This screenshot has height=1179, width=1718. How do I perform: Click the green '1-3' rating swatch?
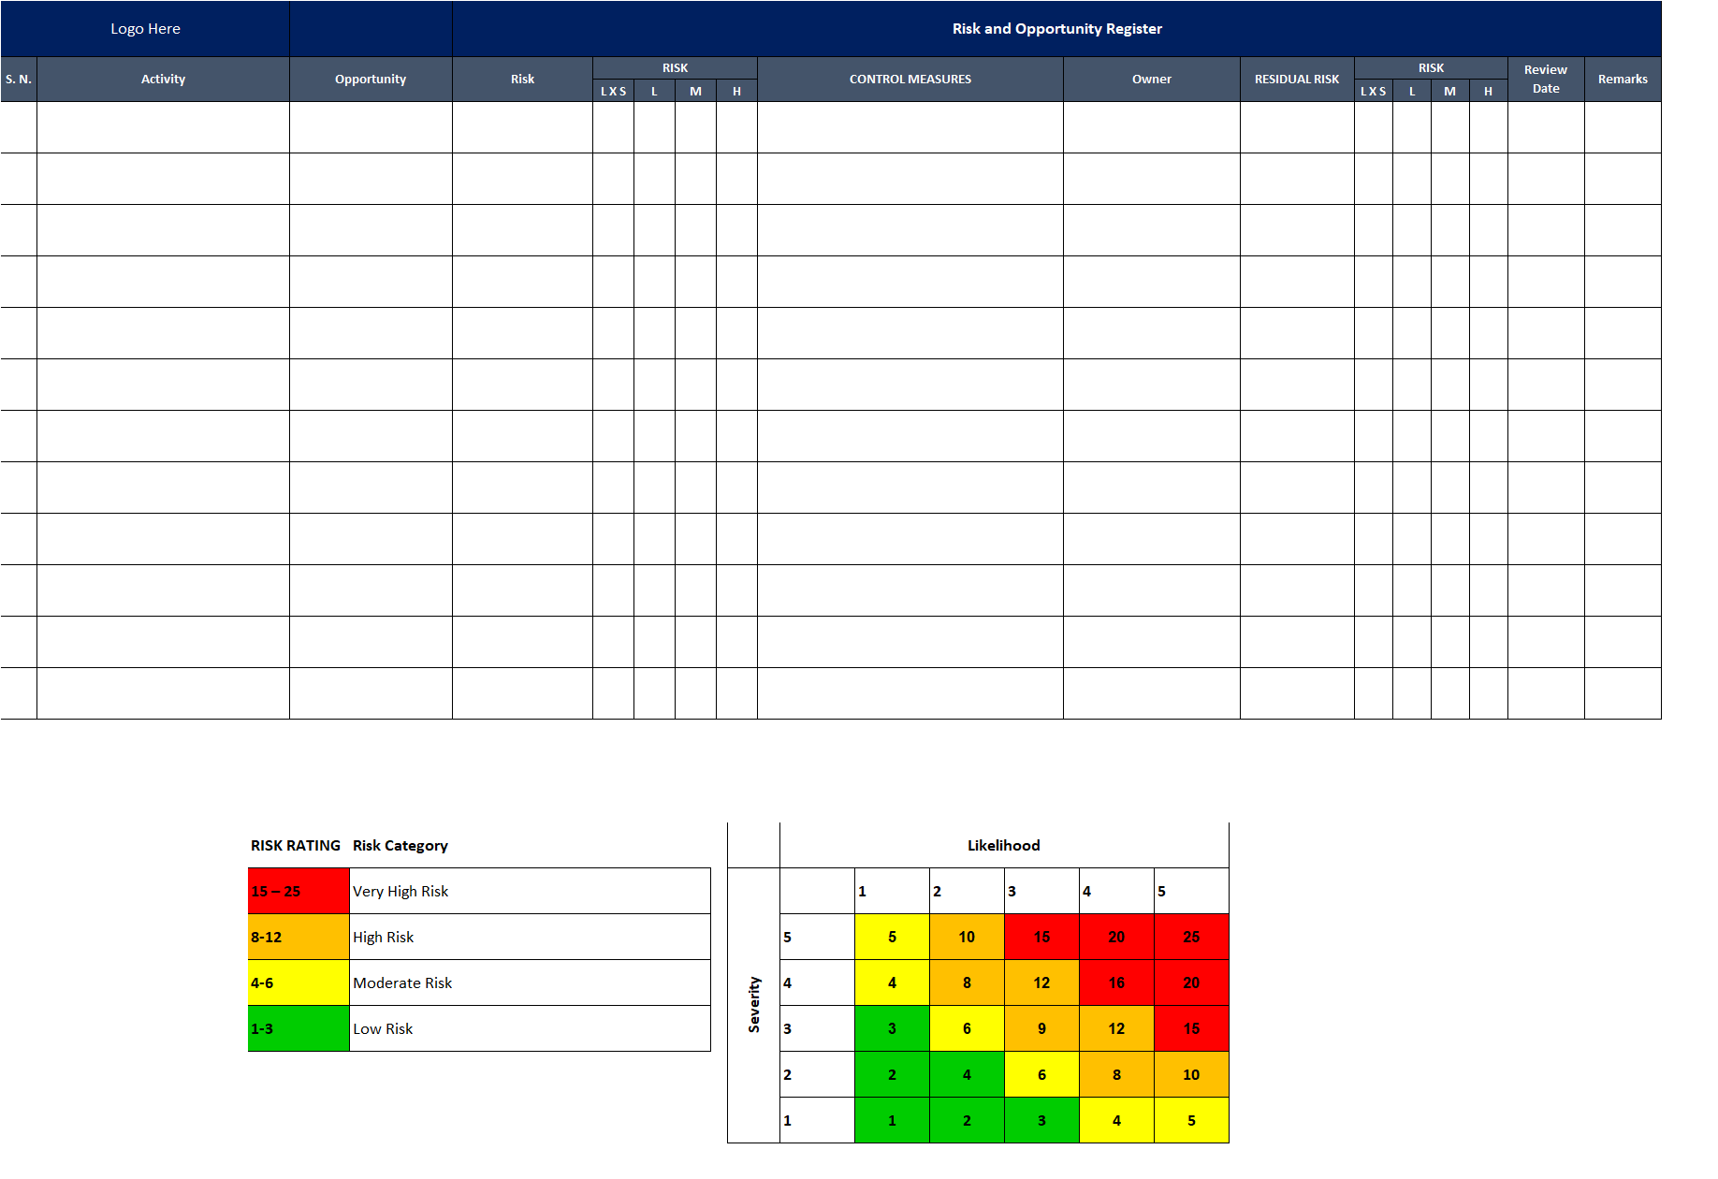coord(298,1028)
